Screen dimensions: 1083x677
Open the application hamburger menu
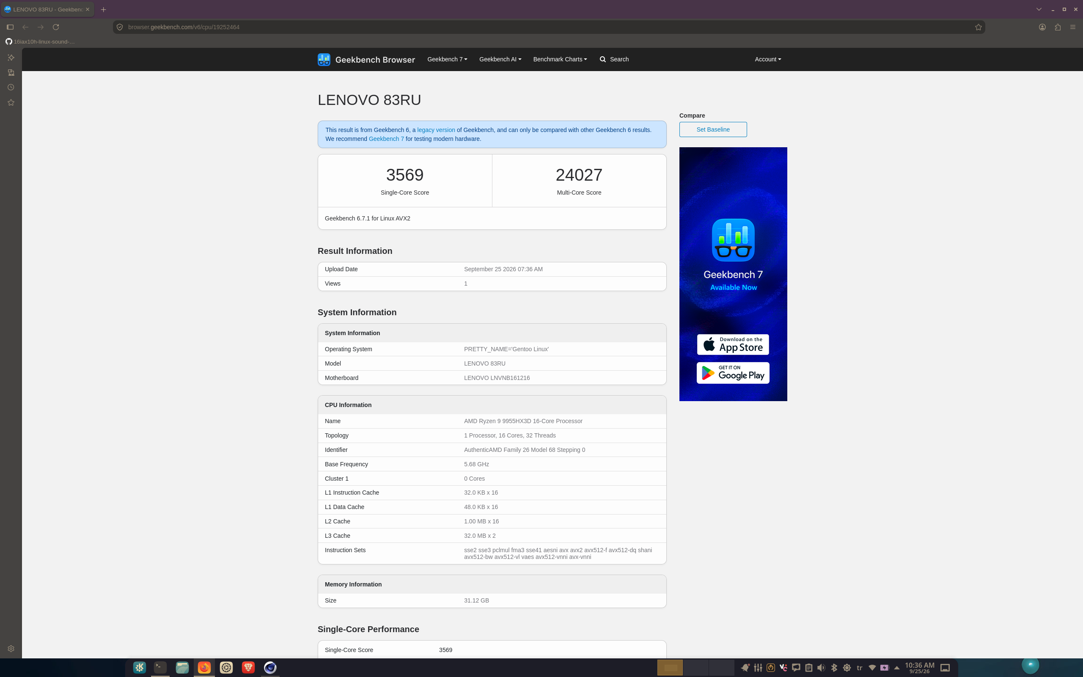[1073, 27]
